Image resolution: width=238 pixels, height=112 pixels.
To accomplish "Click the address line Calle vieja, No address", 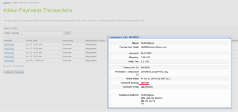I will (151, 98).
